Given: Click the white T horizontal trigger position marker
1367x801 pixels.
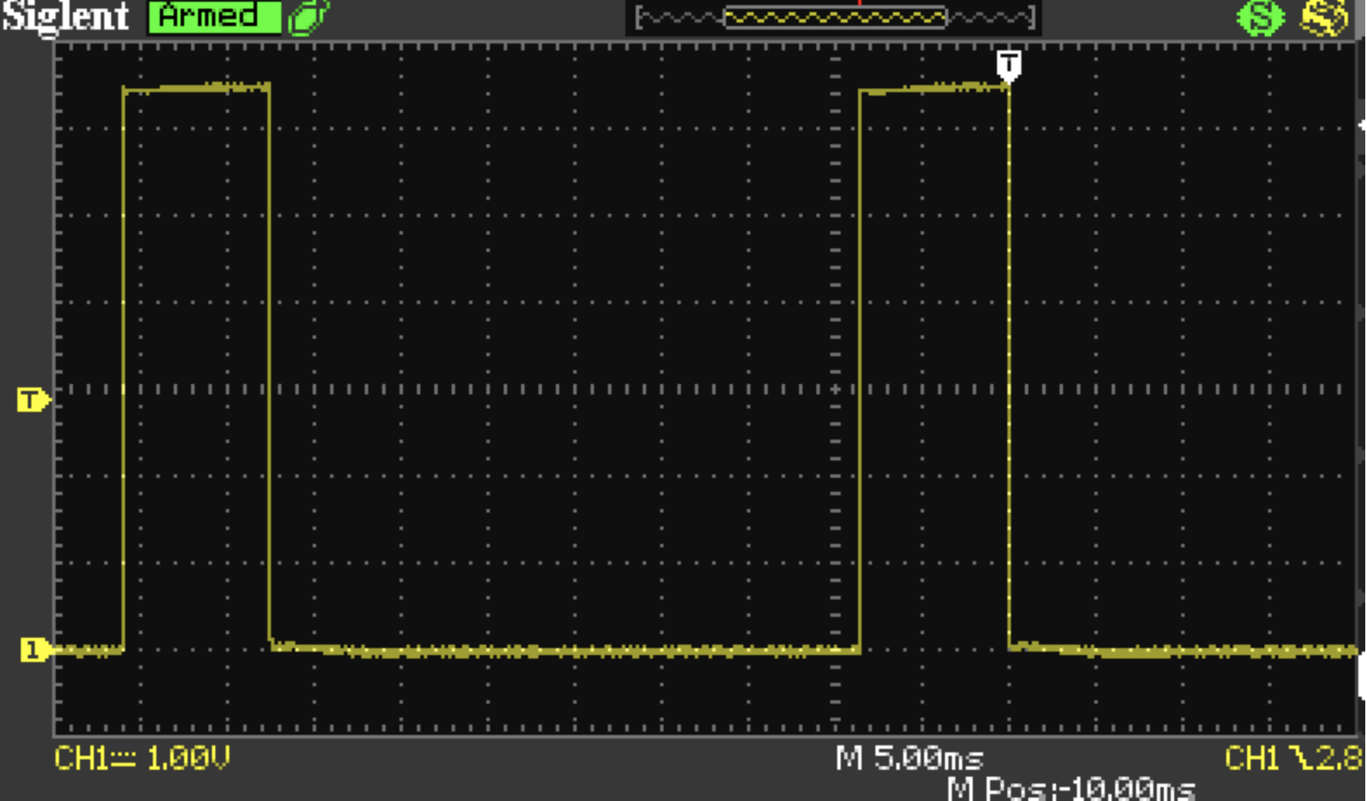Looking at the screenshot, I should (1008, 65).
